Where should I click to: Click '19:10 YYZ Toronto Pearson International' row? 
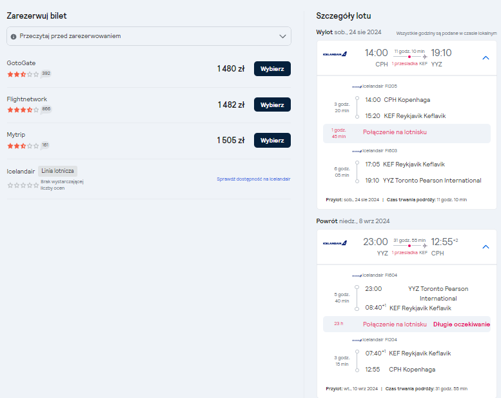423,181
